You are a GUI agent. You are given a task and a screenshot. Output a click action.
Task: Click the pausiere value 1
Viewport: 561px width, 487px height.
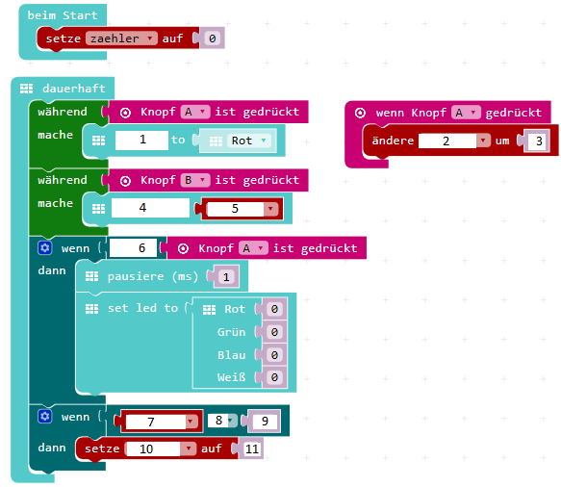click(226, 277)
